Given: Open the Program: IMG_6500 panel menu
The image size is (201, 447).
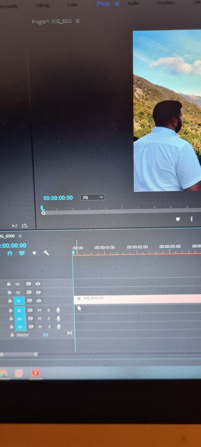Looking at the screenshot, I should click(x=78, y=21).
